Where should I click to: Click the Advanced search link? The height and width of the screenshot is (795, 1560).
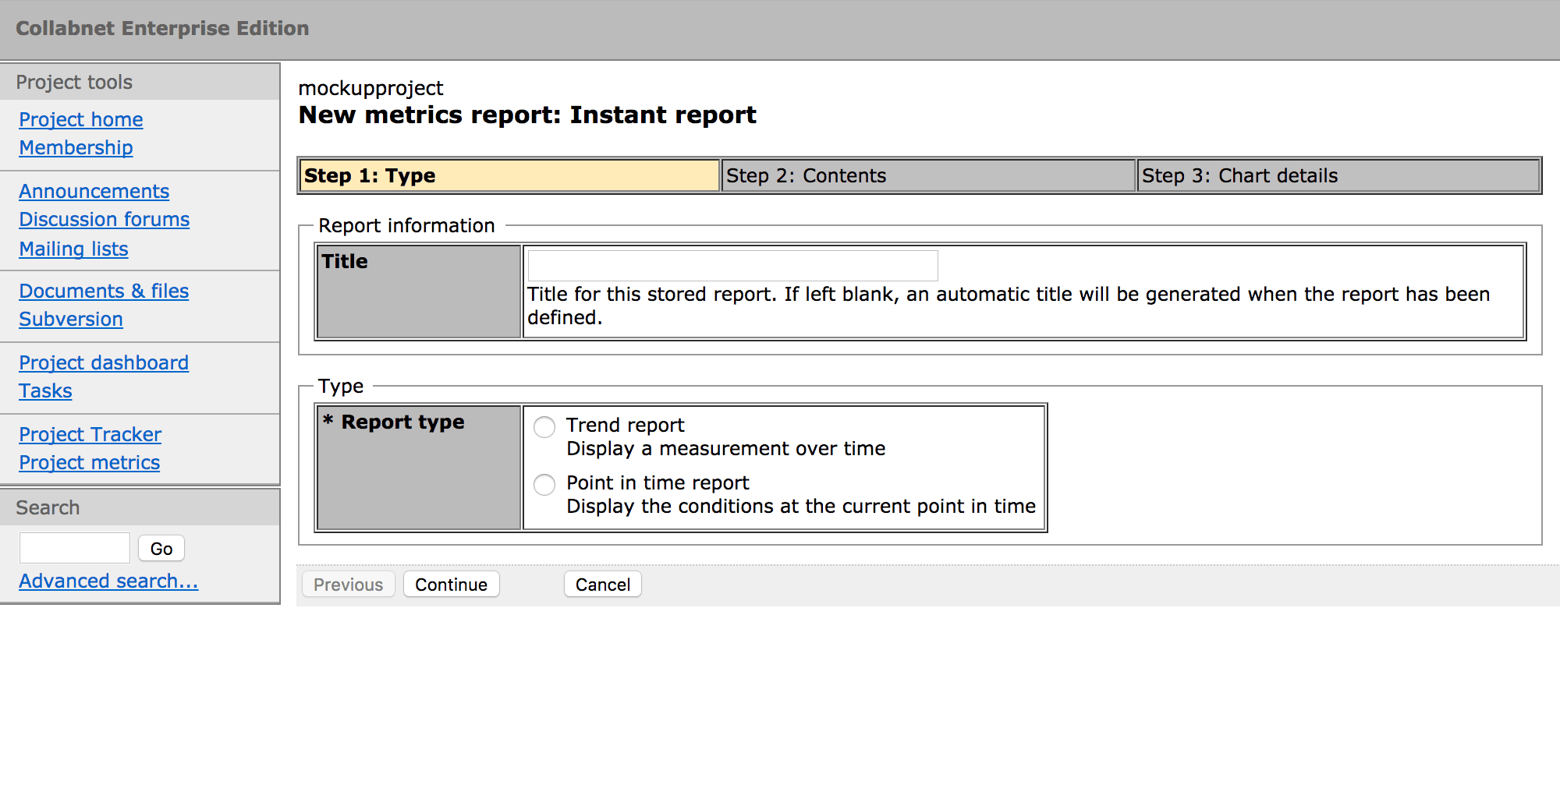(x=108, y=581)
